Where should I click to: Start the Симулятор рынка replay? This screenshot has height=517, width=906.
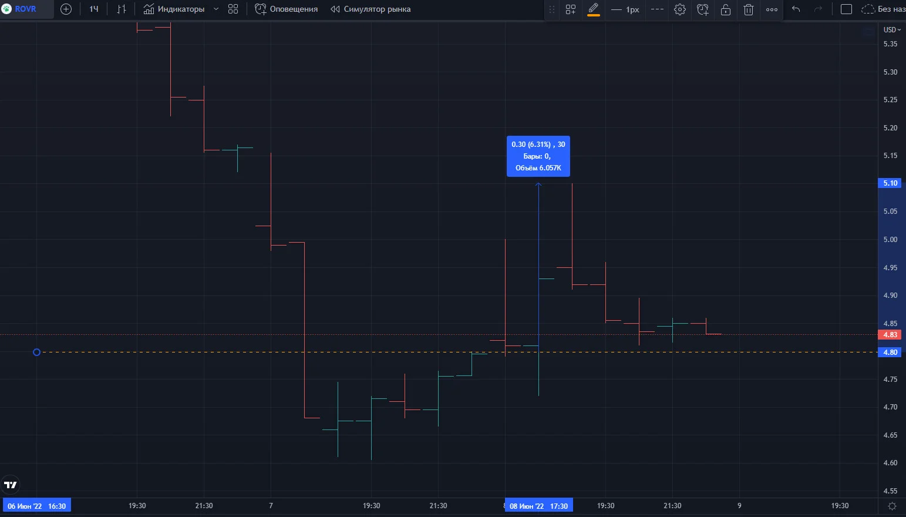coord(371,9)
